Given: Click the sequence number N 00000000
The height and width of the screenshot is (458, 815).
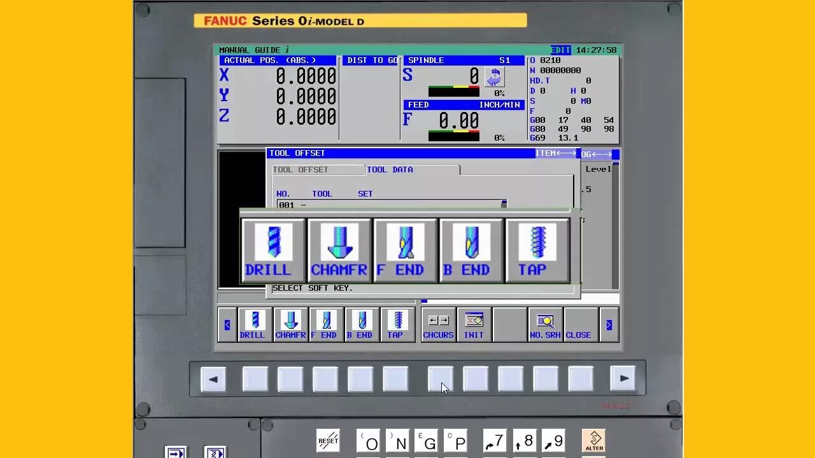Looking at the screenshot, I should (x=555, y=71).
